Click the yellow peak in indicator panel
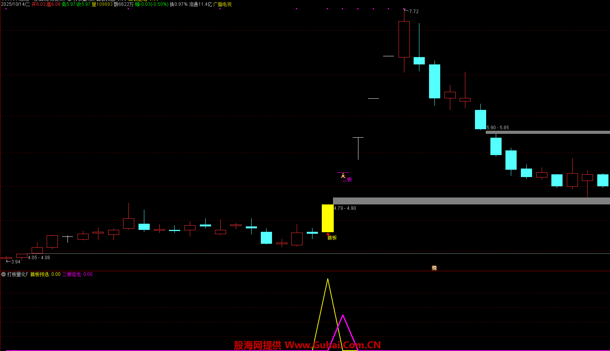The image size is (610, 351). 328,280
